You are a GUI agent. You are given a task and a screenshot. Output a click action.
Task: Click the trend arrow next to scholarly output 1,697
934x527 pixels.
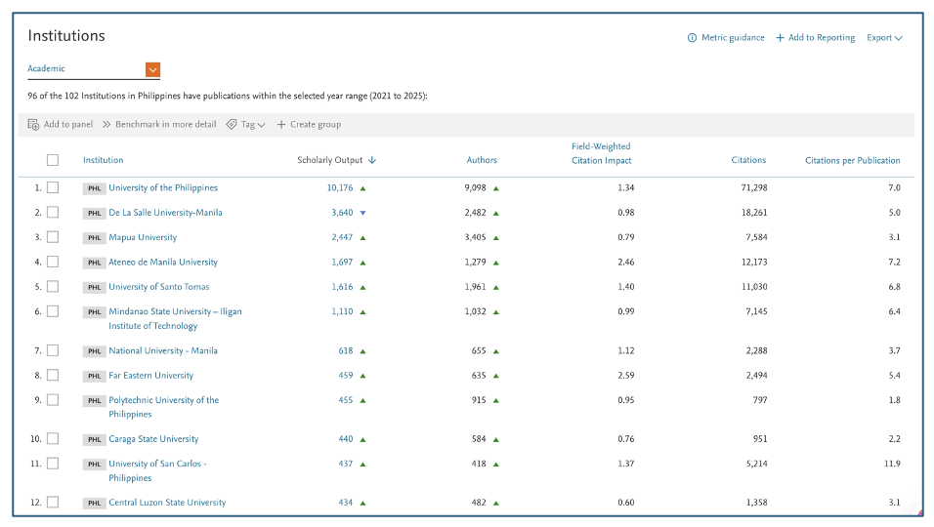362,263
